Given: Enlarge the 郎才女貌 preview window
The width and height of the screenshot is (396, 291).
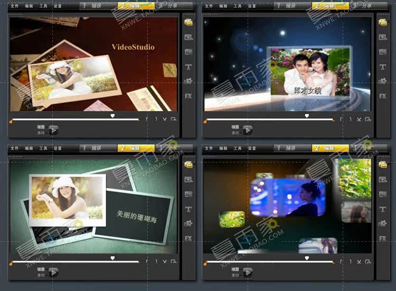Looking at the screenshot, I should [x=368, y=119].
